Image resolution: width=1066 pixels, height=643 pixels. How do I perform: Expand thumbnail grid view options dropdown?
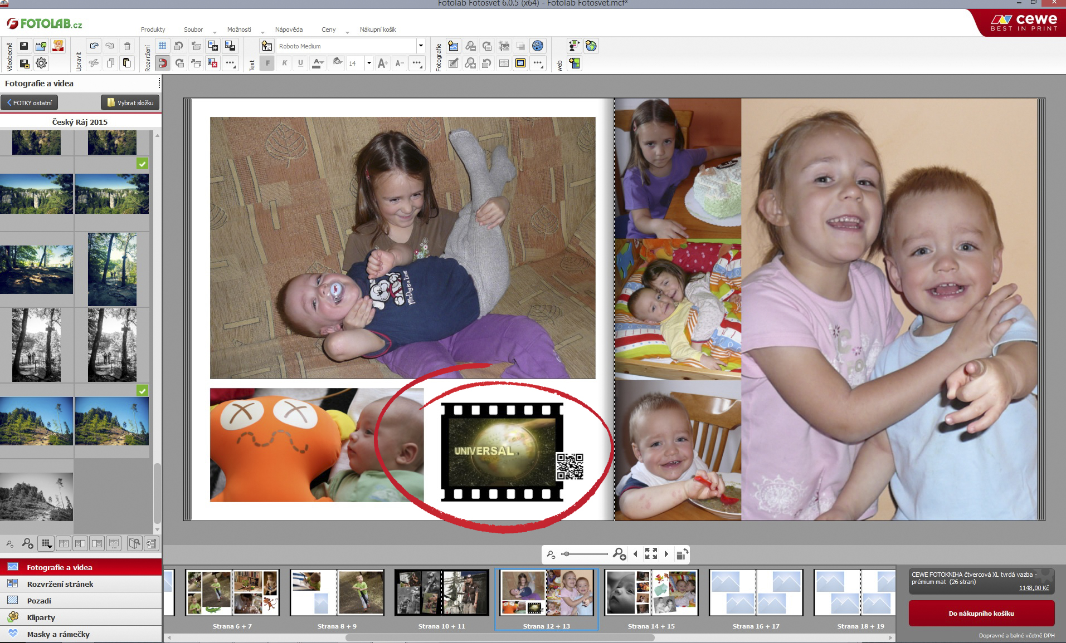46,544
